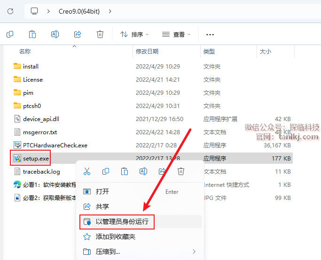Click device_api.dll file icon
Viewport: 321px width, 260px height.
[x=17, y=119]
